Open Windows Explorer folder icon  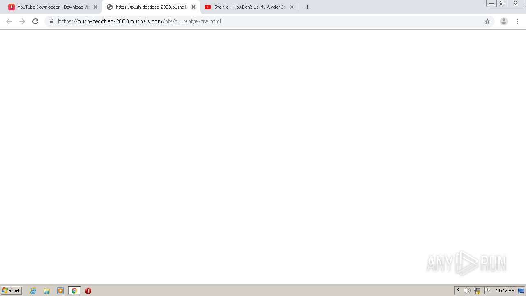point(46,291)
